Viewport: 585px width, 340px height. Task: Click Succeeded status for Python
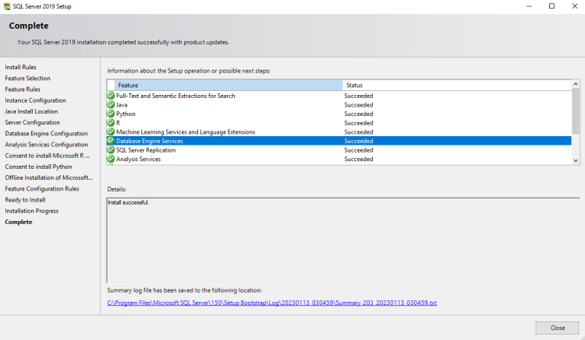[359, 114]
